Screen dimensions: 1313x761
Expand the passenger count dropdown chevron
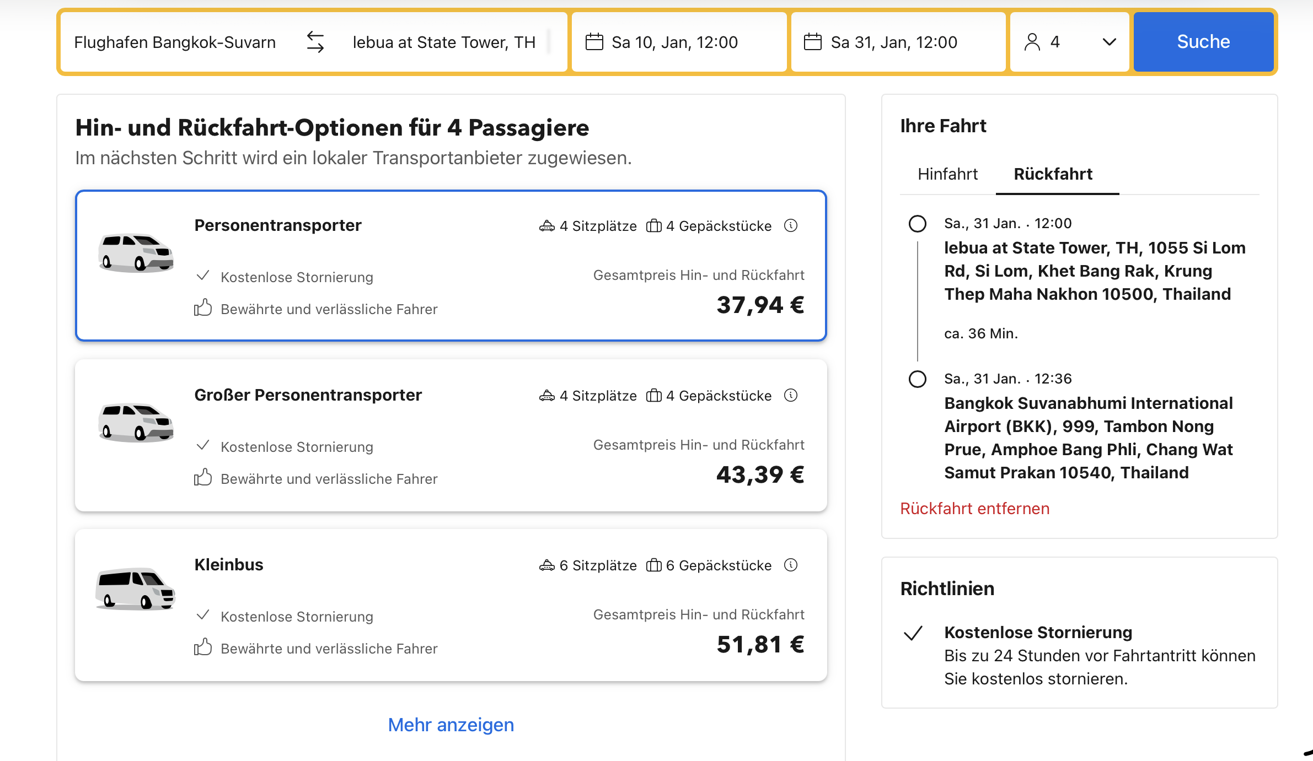(1109, 42)
